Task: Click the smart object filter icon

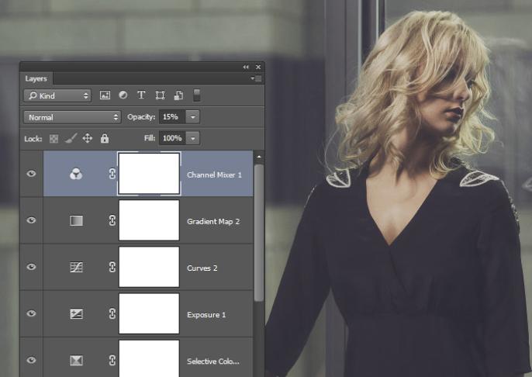Action: (x=178, y=95)
